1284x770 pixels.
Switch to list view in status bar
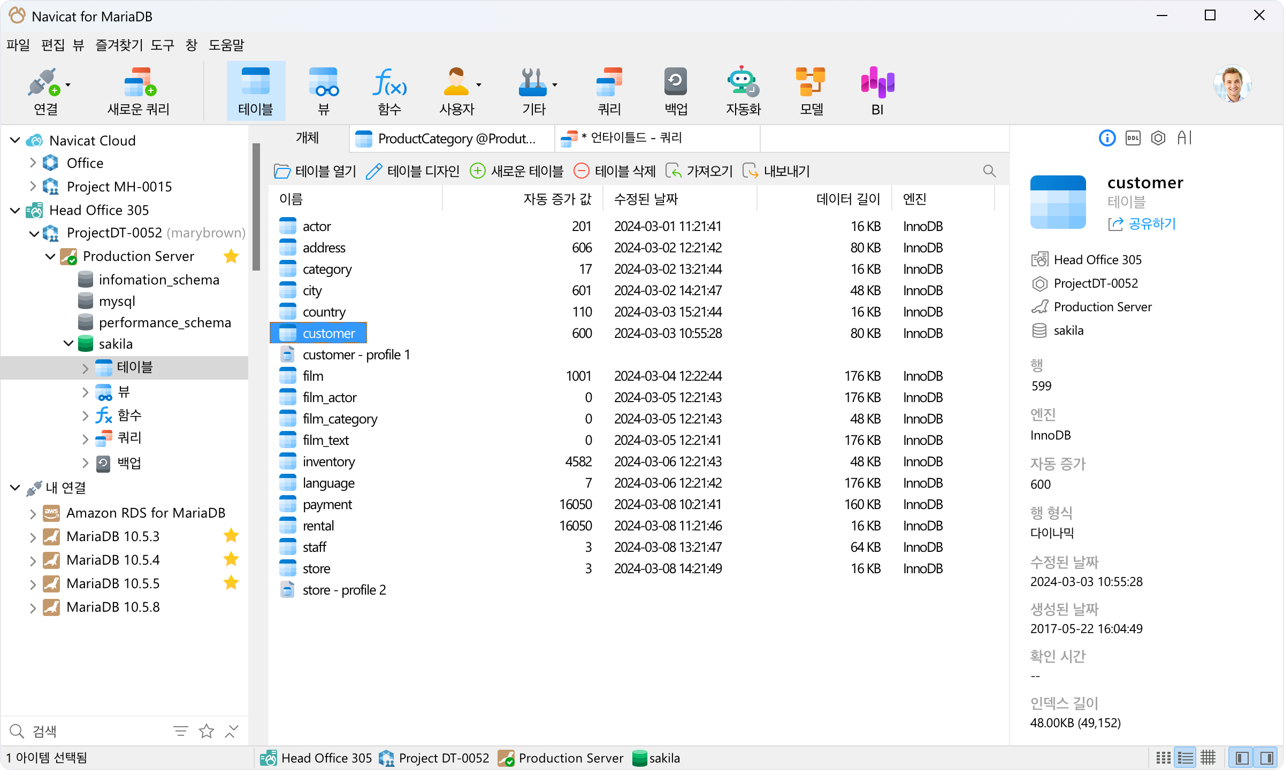[1185, 758]
